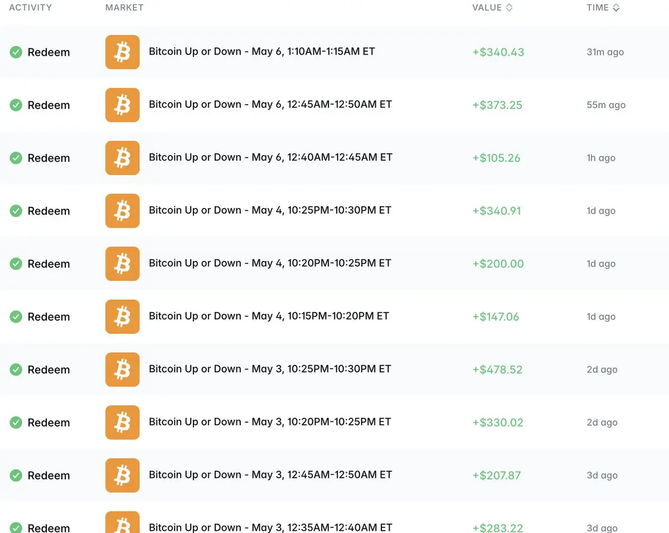The image size is (669, 533).
Task: Open Bitcoin Up or Down May 4, 10:20PM-10:25PM market
Action: coord(270,263)
